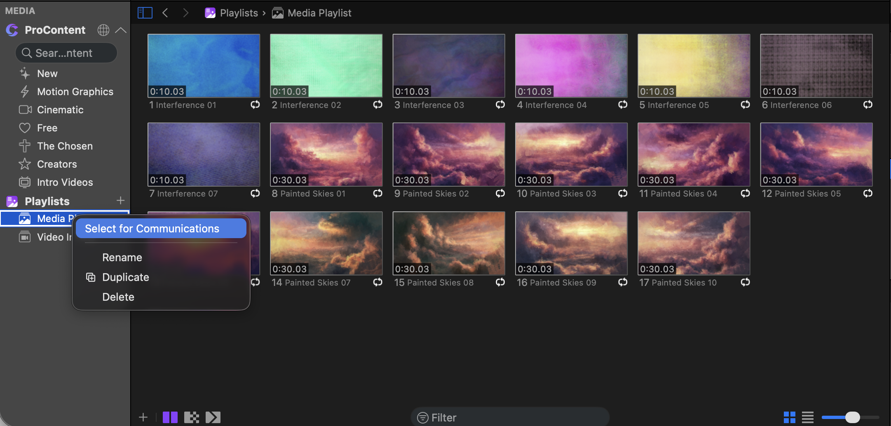Select the Video Input playlist item
The height and width of the screenshot is (426, 891).
[45, 237]
